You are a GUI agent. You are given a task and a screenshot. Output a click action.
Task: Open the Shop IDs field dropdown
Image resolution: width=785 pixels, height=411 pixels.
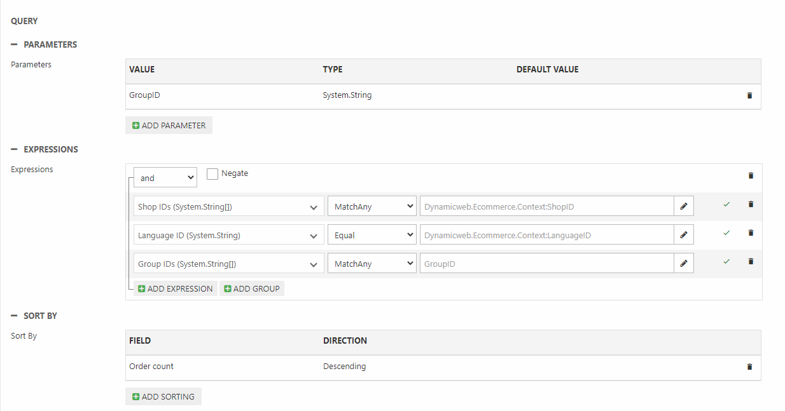point(228,206)
